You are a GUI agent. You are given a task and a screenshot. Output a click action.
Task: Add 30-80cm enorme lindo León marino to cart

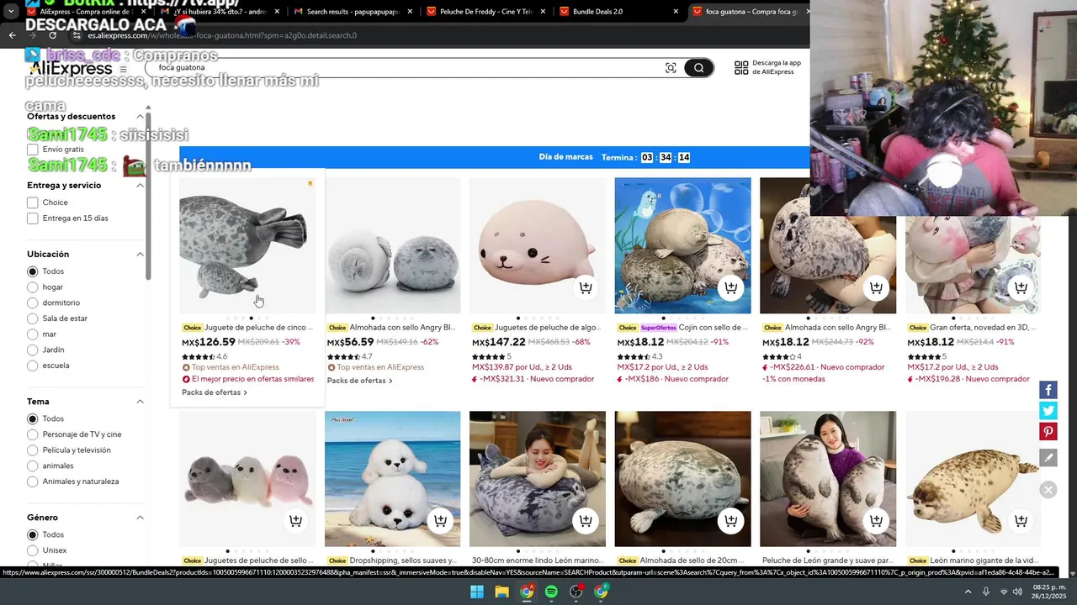(x=586, y=521)
